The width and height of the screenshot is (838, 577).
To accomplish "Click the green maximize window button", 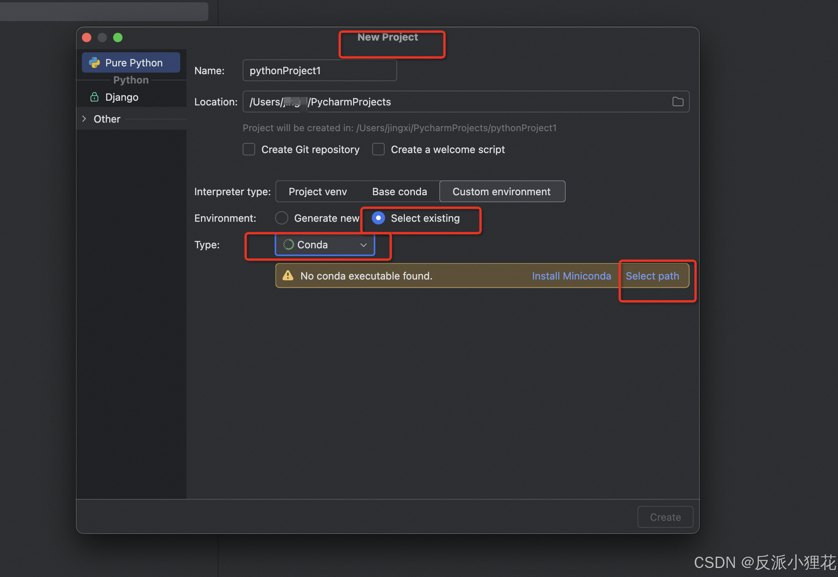I will click(x=118, y=37).
